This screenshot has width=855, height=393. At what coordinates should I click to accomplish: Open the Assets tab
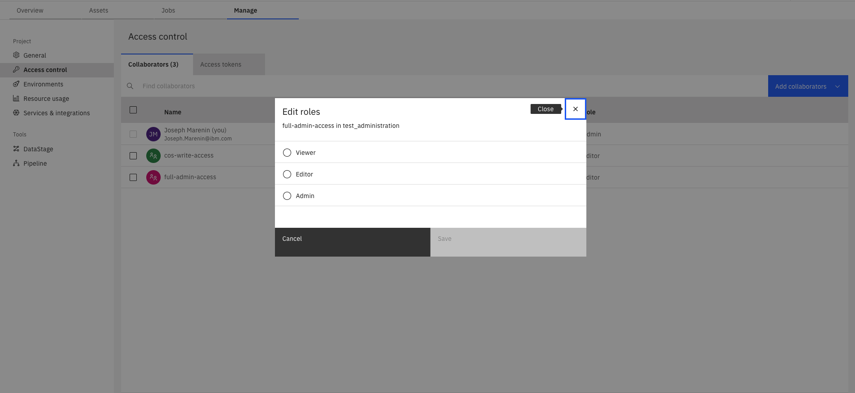[x=99, y=10]
